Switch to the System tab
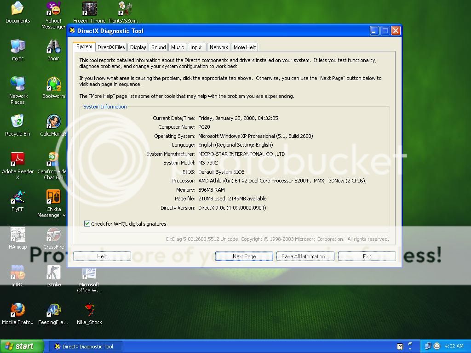 84,46
